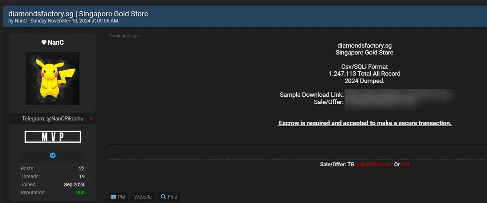
Task: Open NanC's profile from the sidebar username
Action: [56, 43]
